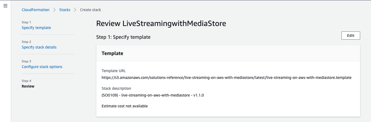Go to CloudFormation breadcrumb link
Screen dimensions: 371x122
point(36,10)
